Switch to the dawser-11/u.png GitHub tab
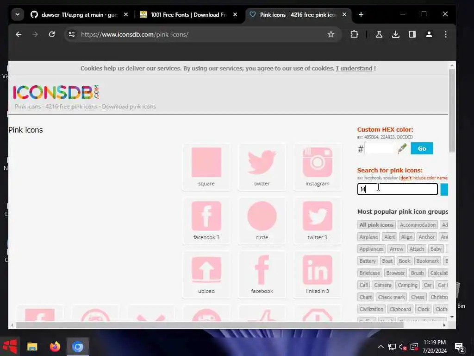The height and width of the screenshot is (356, 474). pos(79,14)
